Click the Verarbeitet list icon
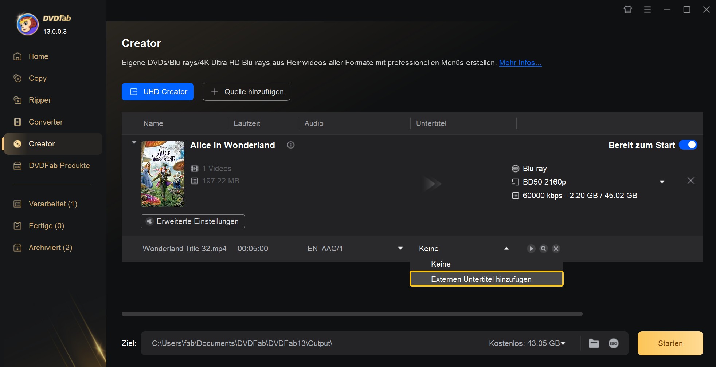The image size is (716, 367). point(17,204)
